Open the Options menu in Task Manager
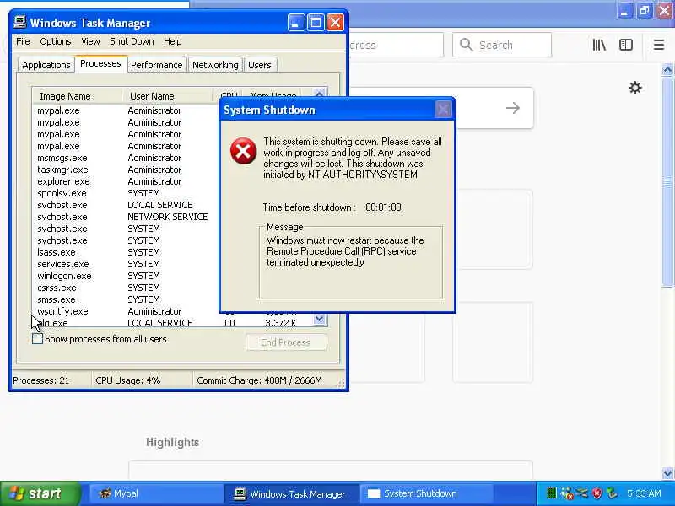The width and height of the screenshot is (675, 506). (x=56, y=41)
